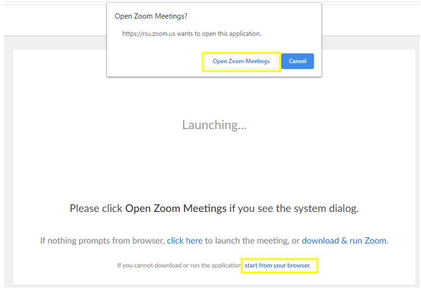Screen dimensions: 421x288
Task: Choose "start from your browser" link
Action: [277, 265]
